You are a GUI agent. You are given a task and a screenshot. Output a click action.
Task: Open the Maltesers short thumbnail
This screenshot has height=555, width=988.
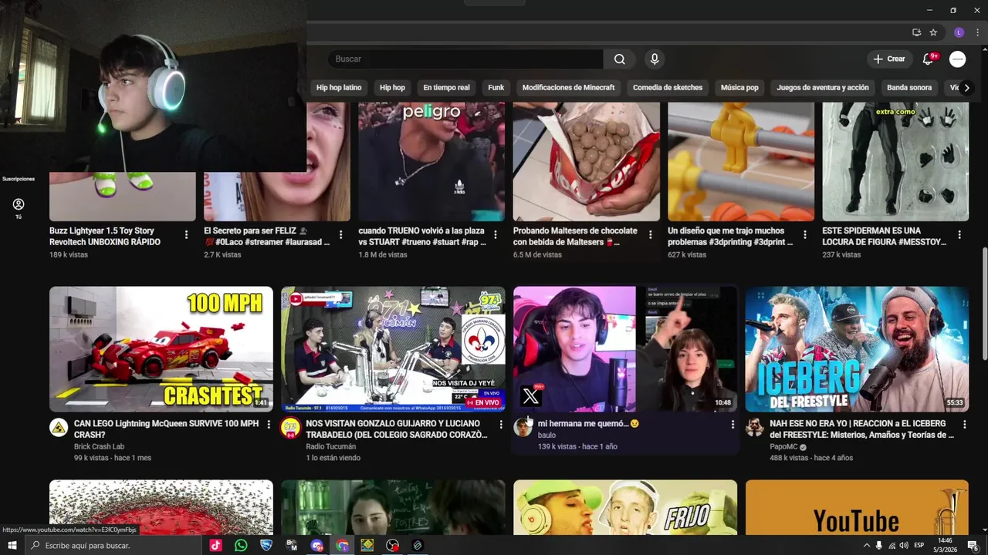pos(587,162)
